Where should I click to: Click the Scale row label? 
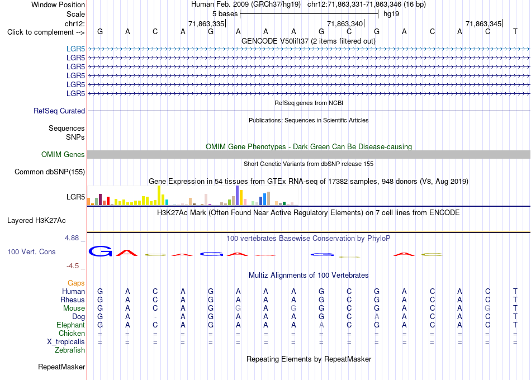point(75,14)
